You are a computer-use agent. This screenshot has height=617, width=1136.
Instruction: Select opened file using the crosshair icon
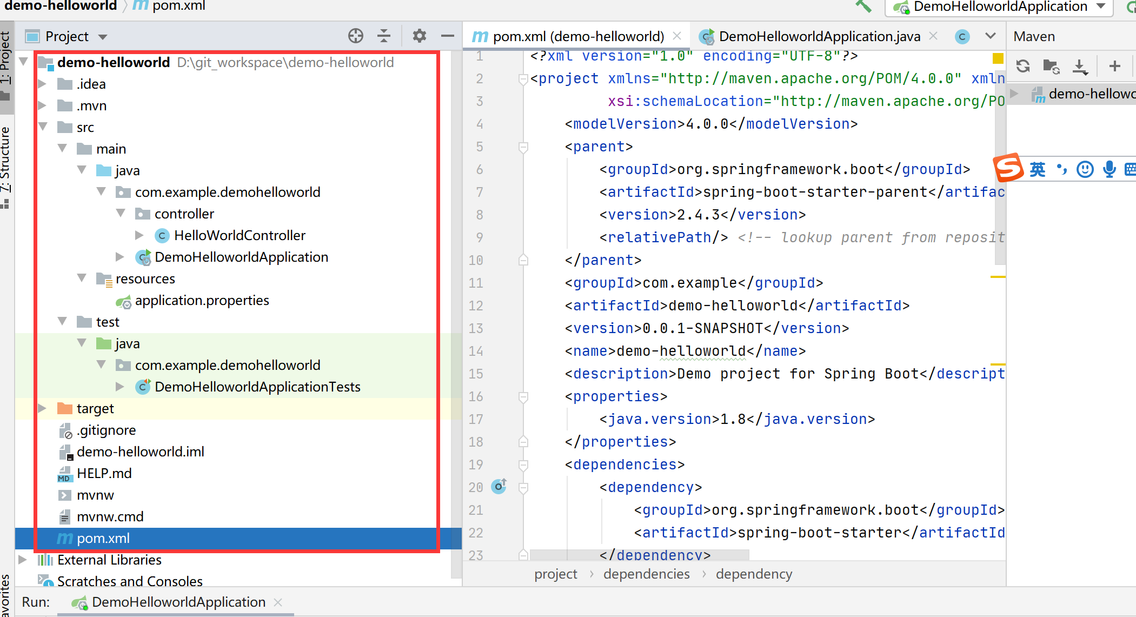(x=356, y=36)
